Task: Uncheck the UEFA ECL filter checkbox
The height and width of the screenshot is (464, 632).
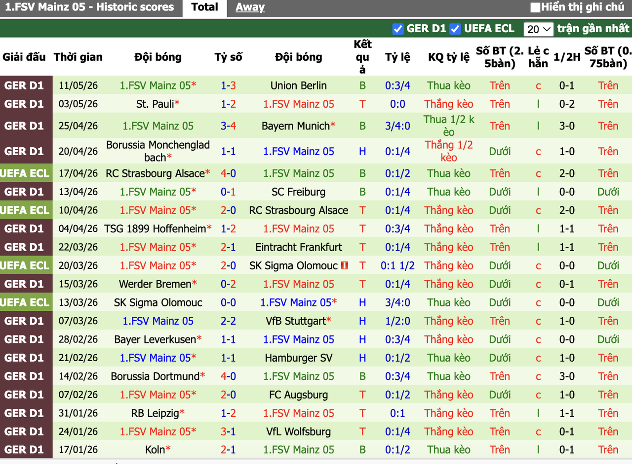Action: (x=455, y=29)
